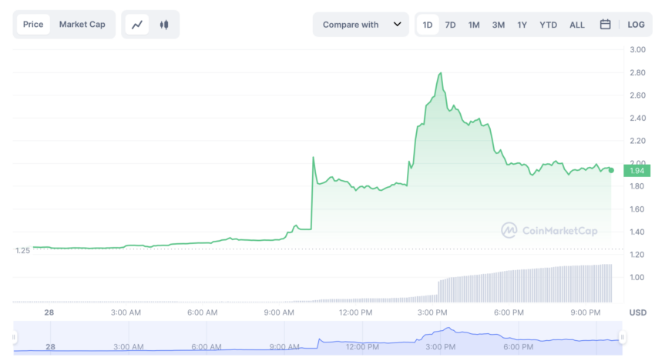The height and width of the screenshot is (364, 655).
Task: Select the Market Cap view toggle
Action: pos(82,24)
